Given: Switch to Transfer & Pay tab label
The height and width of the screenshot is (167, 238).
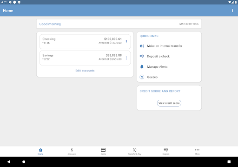Looking at the screenshot, I should coord(134,154).
